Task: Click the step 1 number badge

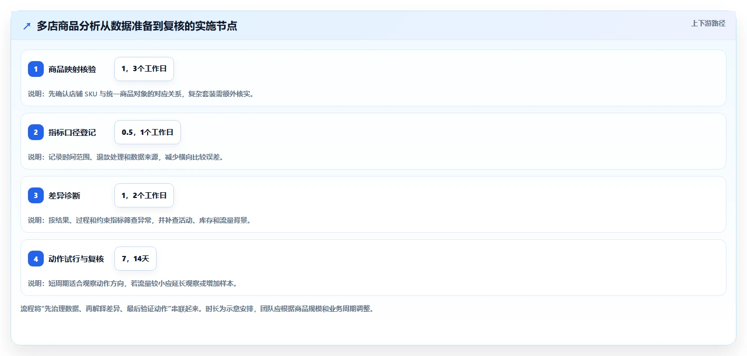Action: pos(36,69)
